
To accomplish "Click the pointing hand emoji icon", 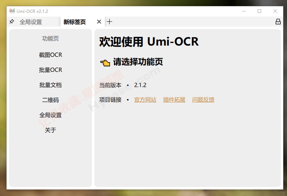I will pos(105,63).
